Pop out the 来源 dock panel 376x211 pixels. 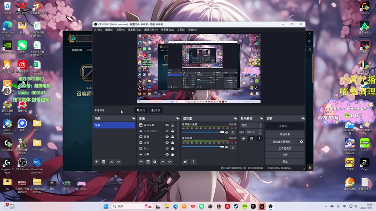tap(178, 119)
